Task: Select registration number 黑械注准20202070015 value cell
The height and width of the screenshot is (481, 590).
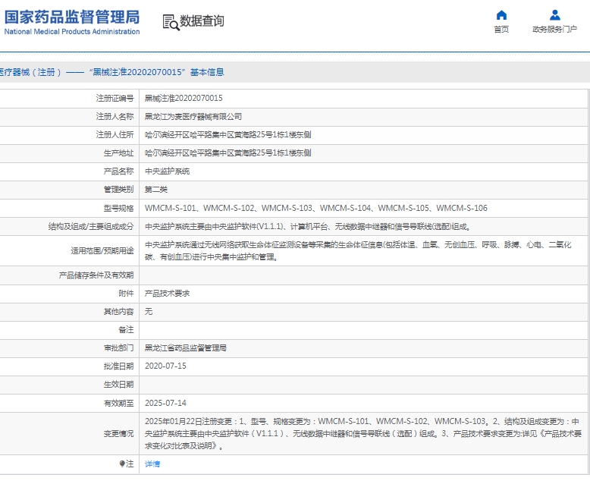Action: click(x=184, y=98)
